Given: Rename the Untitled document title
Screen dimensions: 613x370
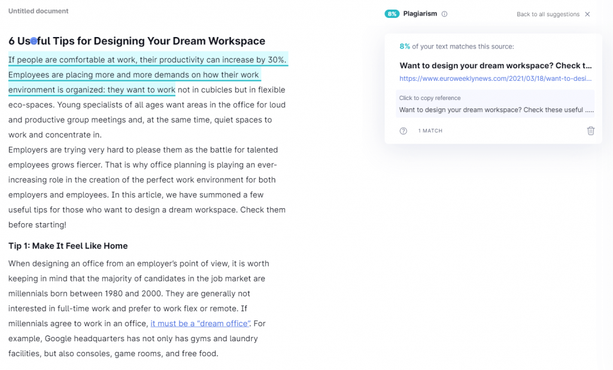Looking at the screenshot, I should 38,10.
